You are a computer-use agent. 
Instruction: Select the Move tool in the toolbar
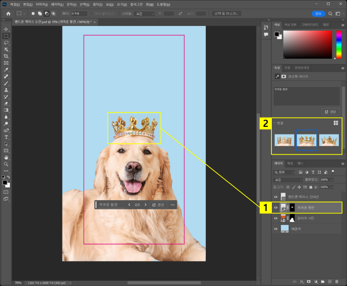pos(6,29)
